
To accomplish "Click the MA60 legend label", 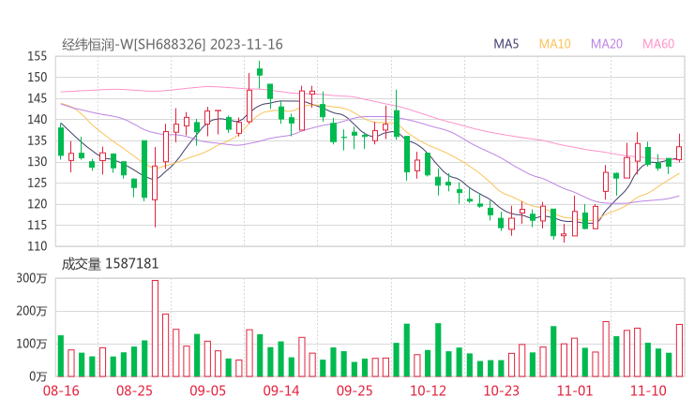I will [658, 44].
